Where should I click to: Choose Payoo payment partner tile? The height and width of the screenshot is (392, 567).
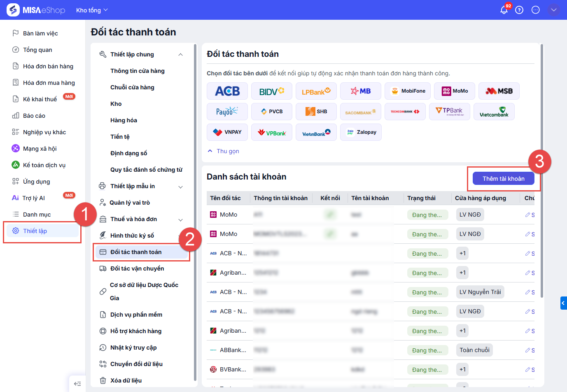click(227, 112)
